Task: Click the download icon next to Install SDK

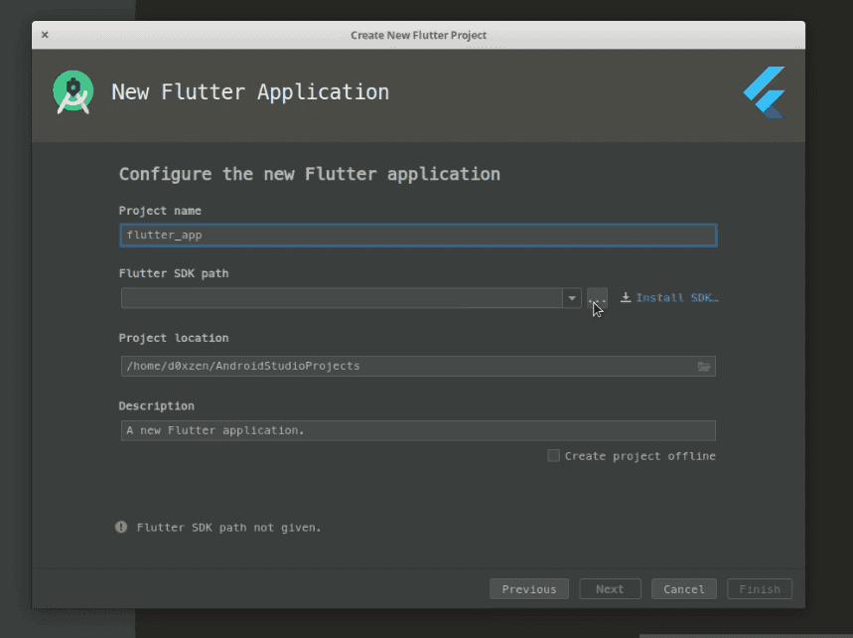Action: point(626,297)
